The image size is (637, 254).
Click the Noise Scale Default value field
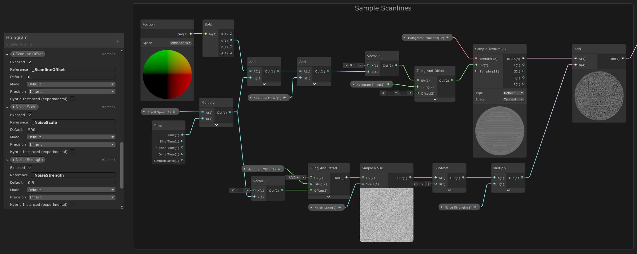point(71,130)
